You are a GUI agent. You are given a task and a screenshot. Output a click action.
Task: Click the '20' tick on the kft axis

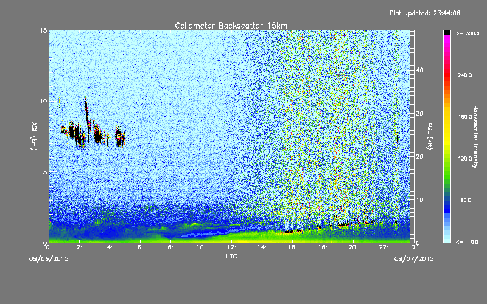click(x=419, y=157)
